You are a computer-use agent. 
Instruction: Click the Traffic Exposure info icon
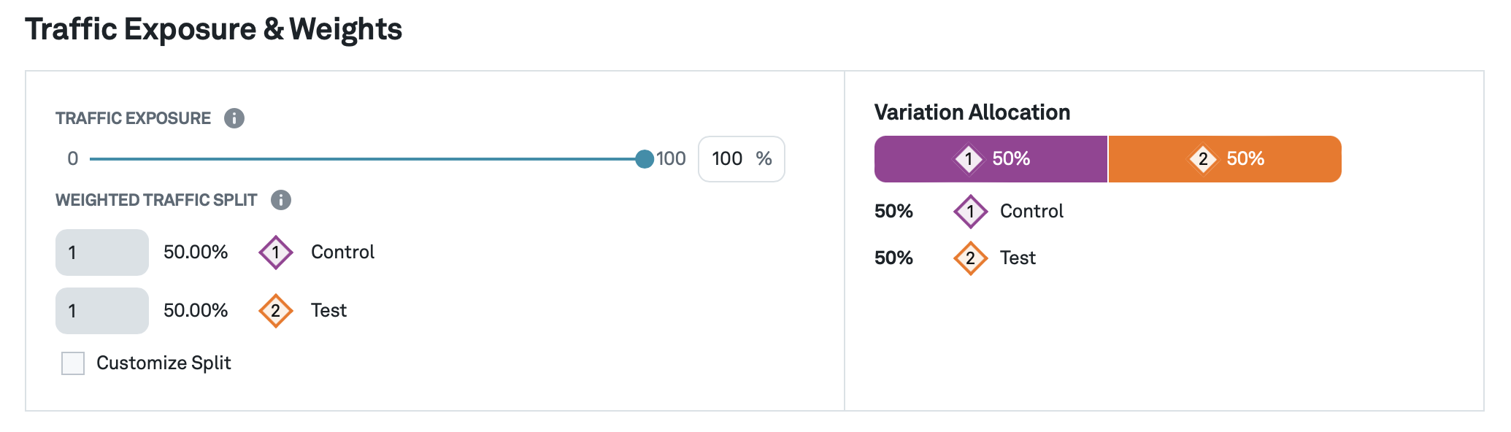pos(234,117)
